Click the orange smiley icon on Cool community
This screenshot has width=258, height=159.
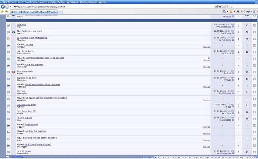pos(14,72)
